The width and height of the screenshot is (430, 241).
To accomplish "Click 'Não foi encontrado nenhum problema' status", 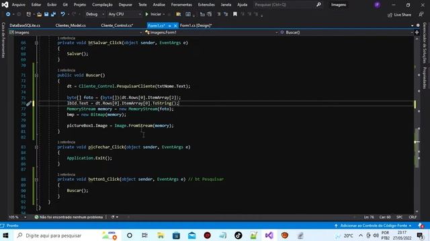I will 69,217.
